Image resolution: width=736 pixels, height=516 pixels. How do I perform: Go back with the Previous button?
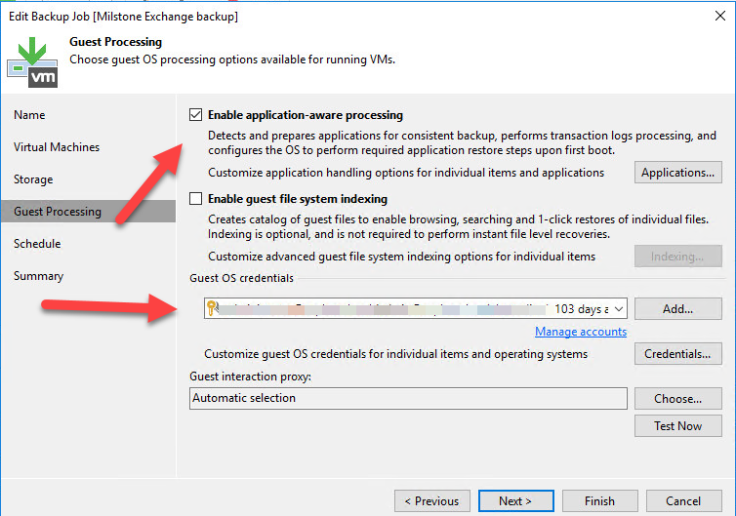coord(432,501)
